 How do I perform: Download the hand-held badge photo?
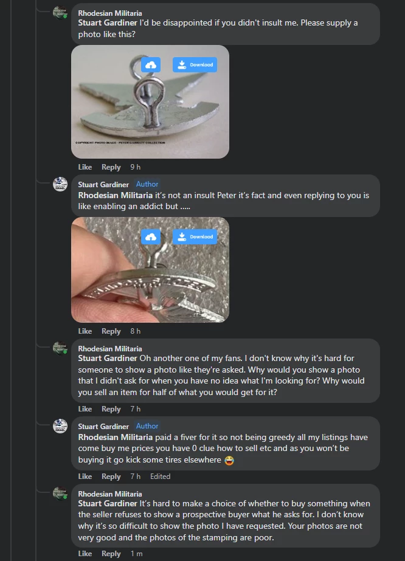pos(195,236)
